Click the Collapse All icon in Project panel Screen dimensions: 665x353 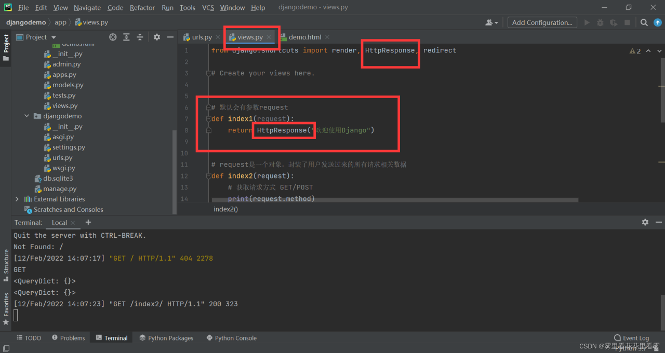[140, 37]
